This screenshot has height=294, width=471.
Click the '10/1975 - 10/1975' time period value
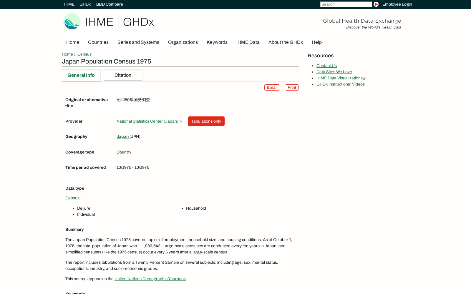coord(133,167)
